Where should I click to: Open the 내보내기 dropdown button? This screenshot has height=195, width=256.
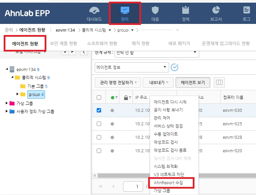coord(158,83)
